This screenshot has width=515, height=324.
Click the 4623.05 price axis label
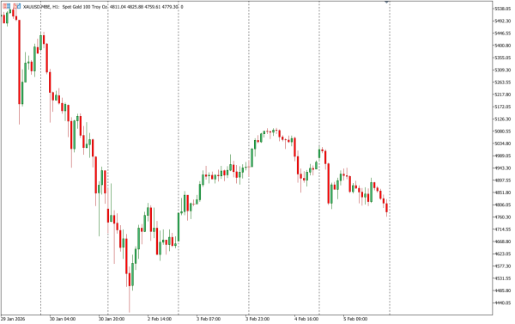click(x=503, y=254)
